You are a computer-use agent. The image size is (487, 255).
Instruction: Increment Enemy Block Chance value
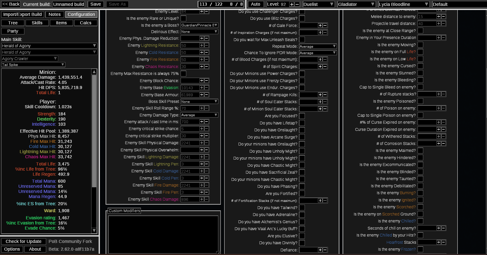coord(202,81)
